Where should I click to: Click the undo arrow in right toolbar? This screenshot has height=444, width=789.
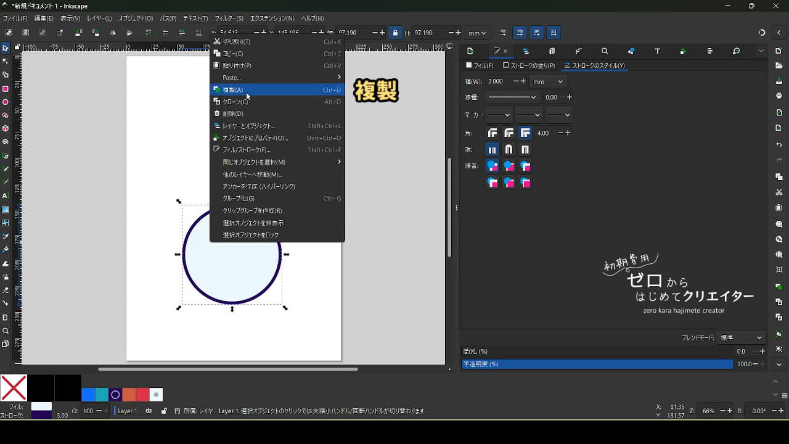779,145
